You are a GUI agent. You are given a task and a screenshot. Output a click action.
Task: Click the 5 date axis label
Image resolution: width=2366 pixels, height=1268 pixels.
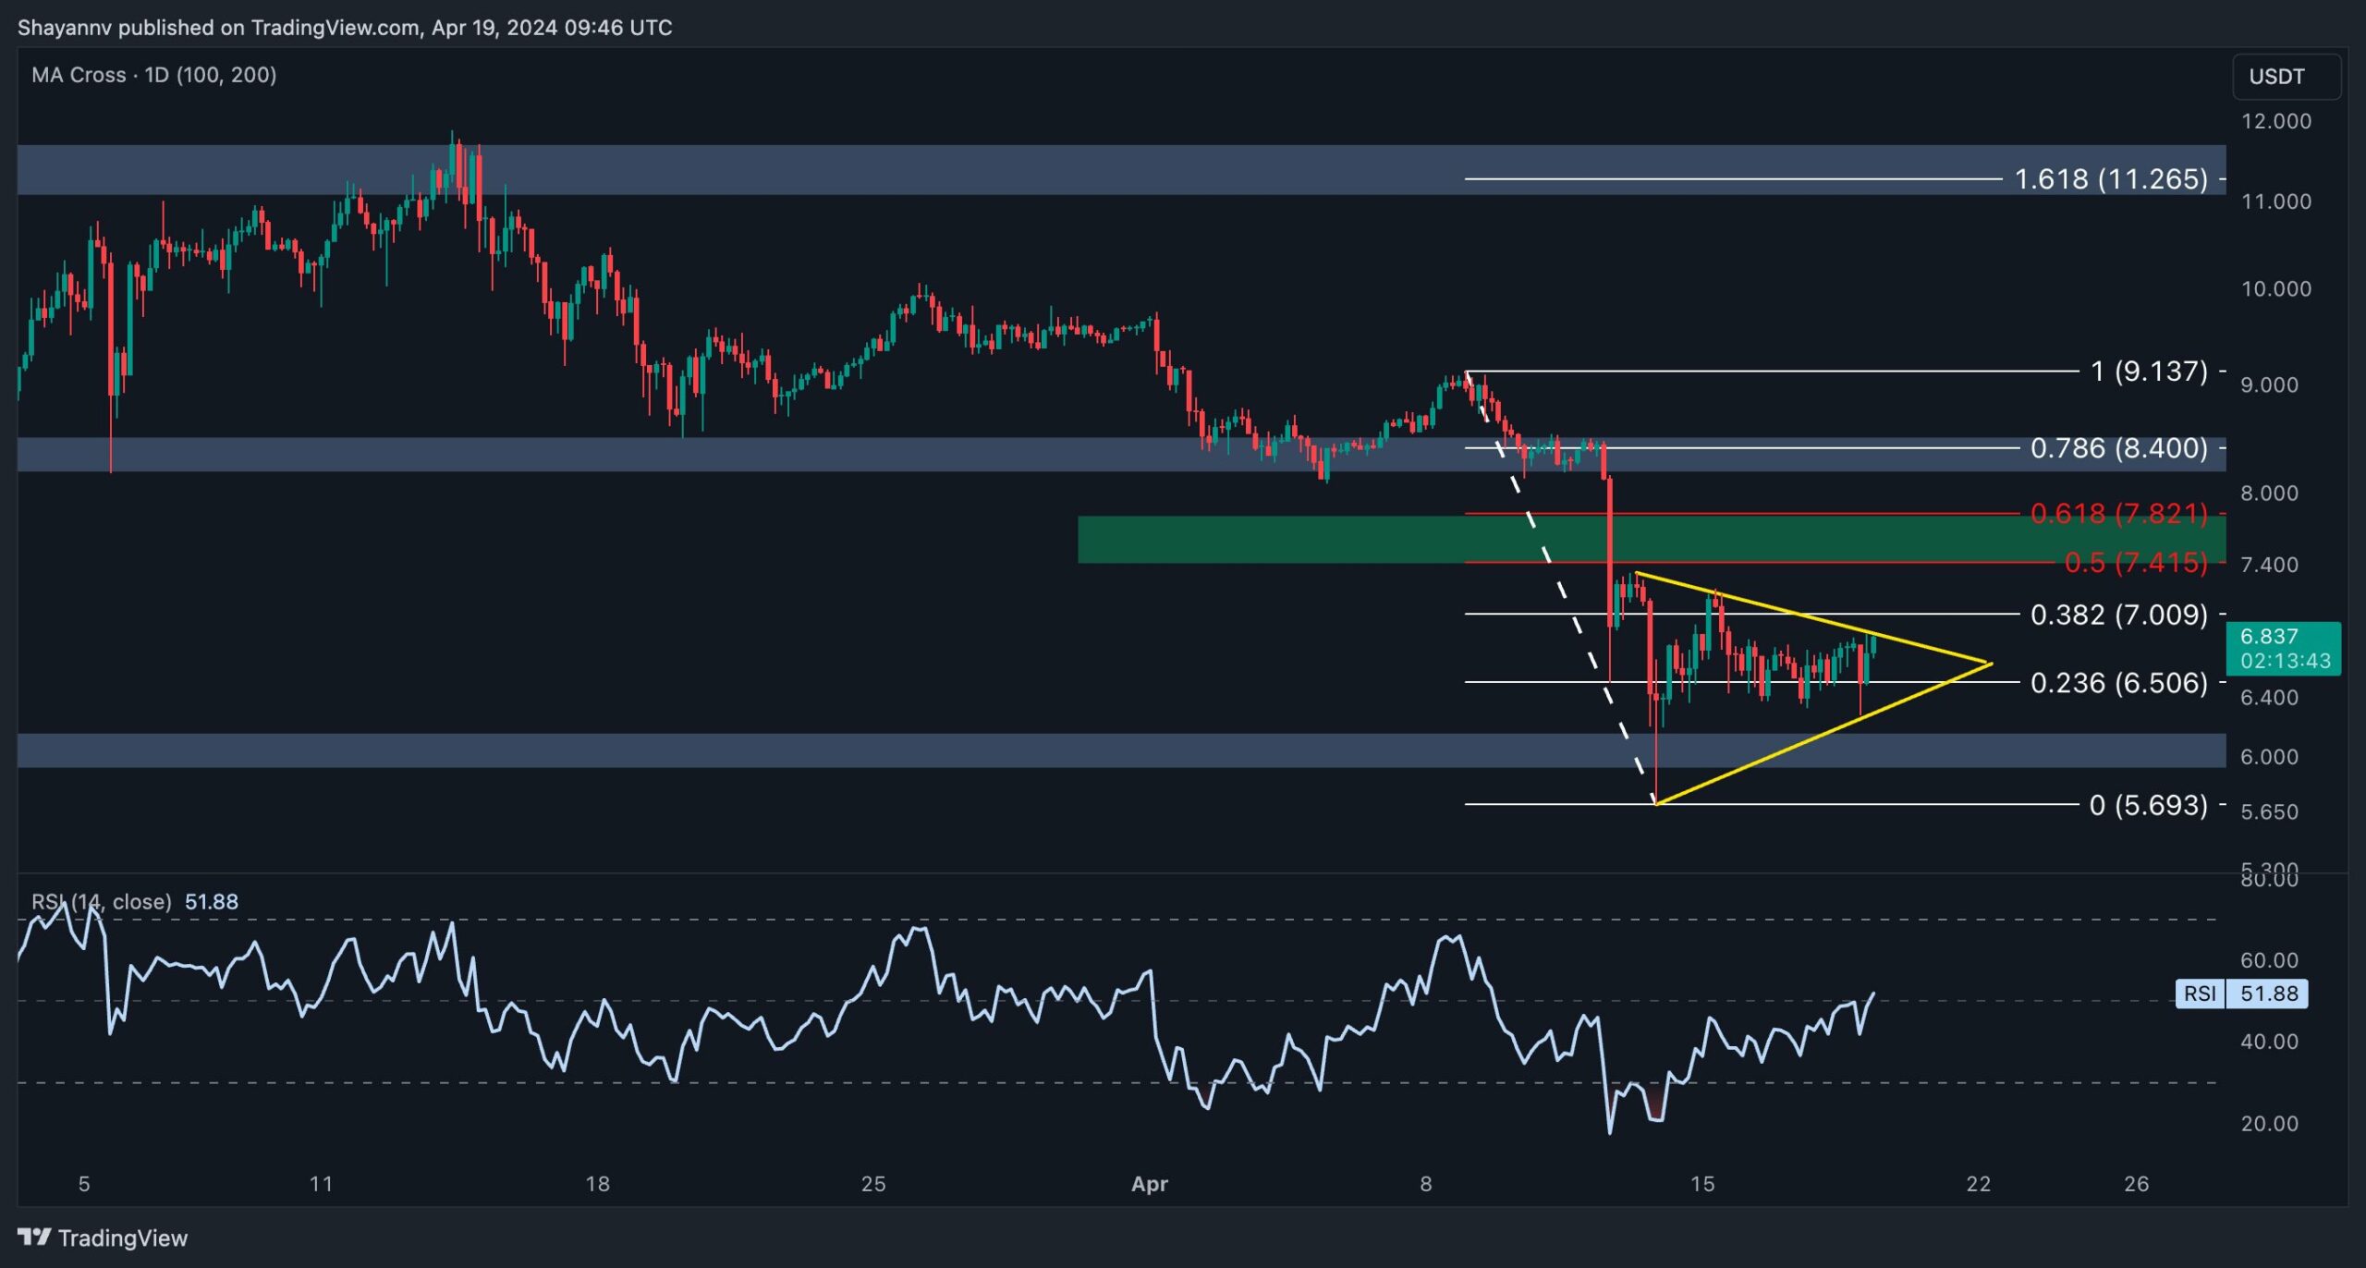(84, 1184)
